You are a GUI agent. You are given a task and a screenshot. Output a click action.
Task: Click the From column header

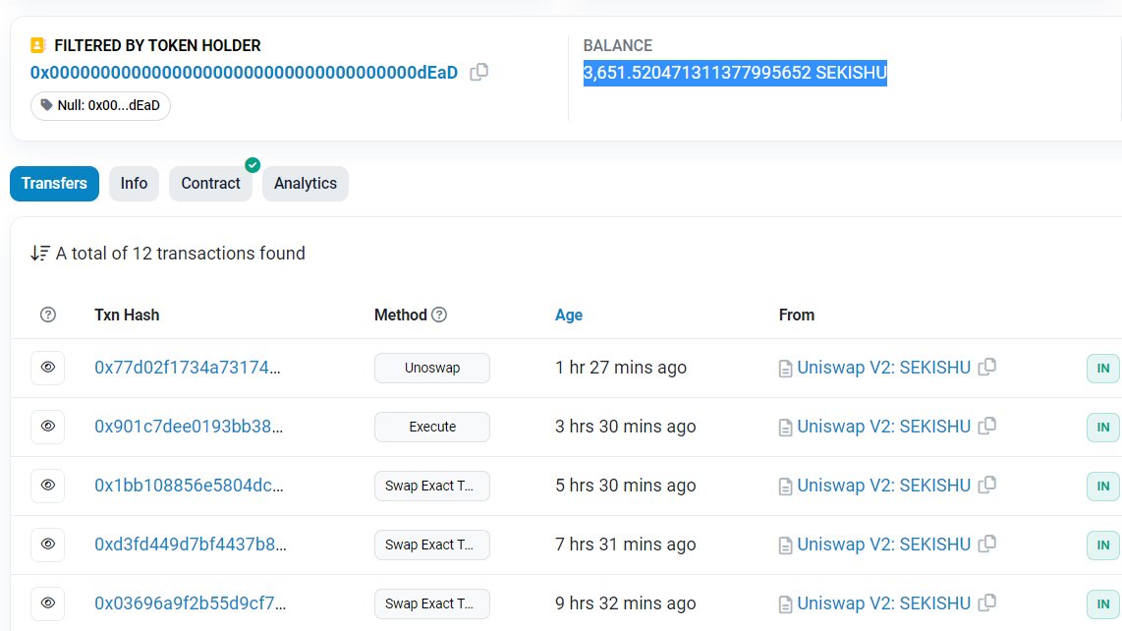pos(797,315)
